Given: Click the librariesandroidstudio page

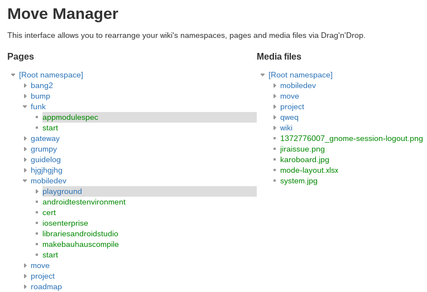Looking at the screenshot, I should click(x=80, y=233).
